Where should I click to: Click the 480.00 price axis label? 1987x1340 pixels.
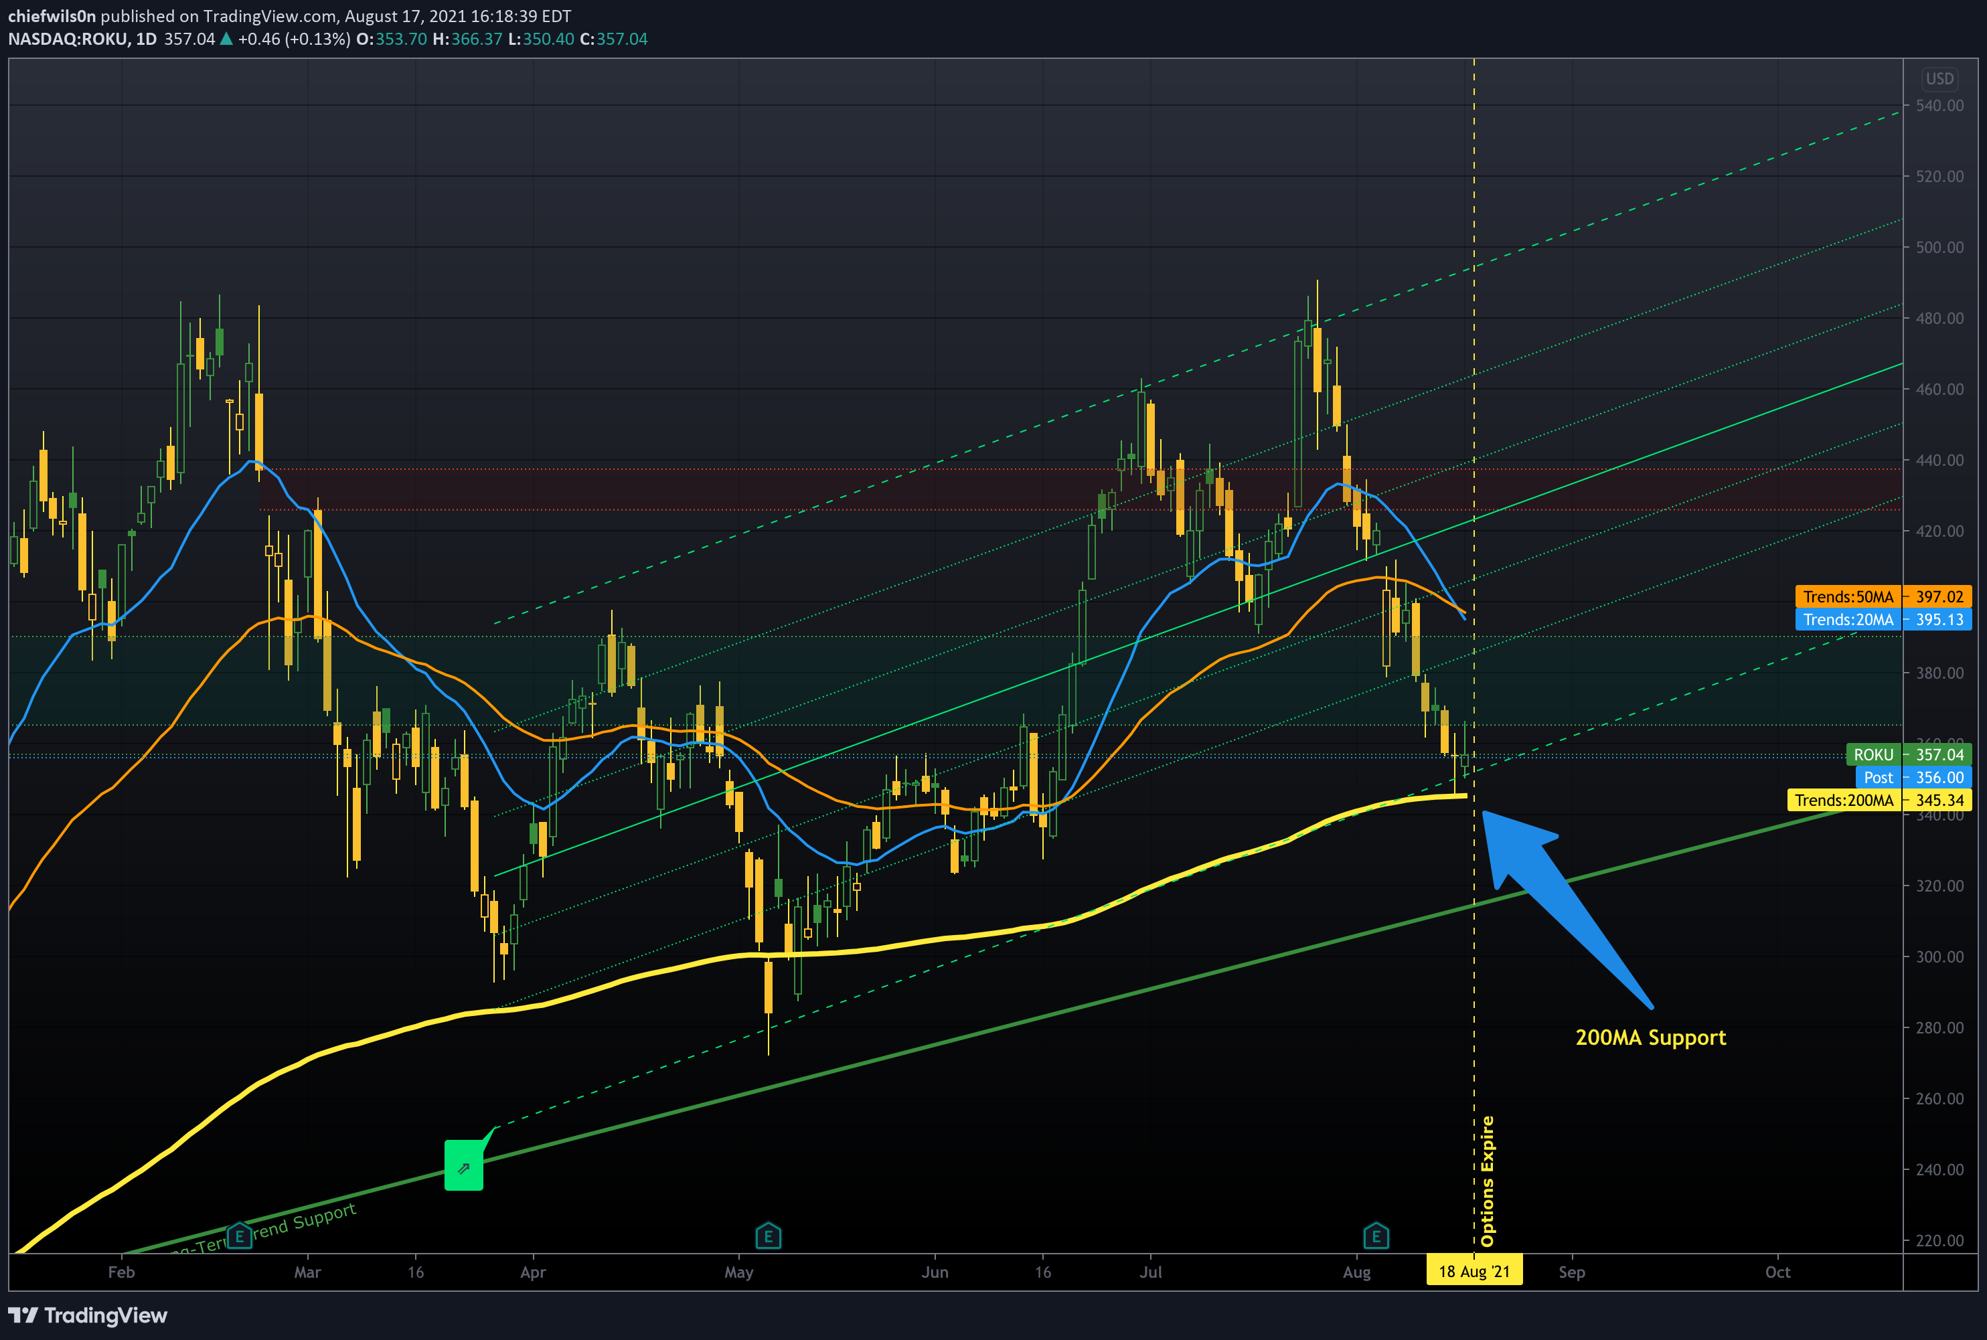(x=1939, y=319)
